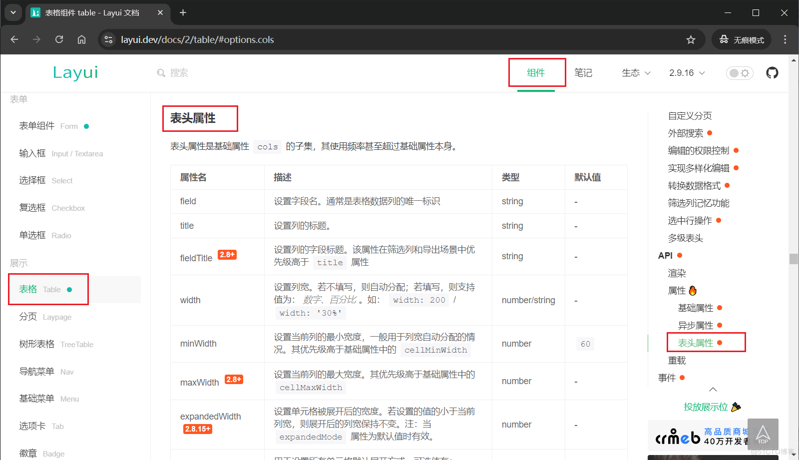Screen dimensions: 799x460
Task: Open site information icon in address bar
Action: point(108,39)
